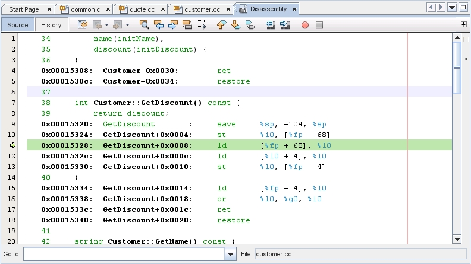Click the Last Edit location icon
471x264 pixels.
pos(83,25)
